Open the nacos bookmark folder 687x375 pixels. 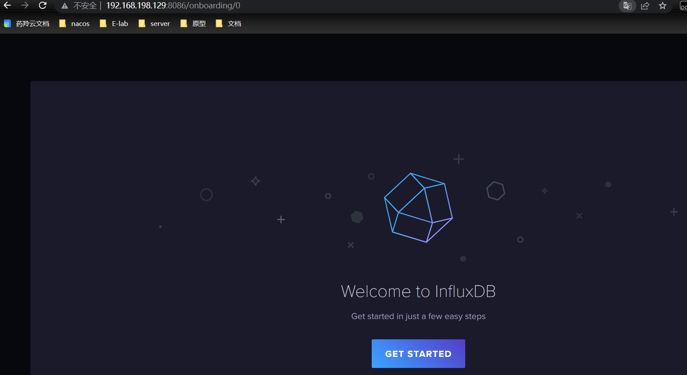point(75,24)
